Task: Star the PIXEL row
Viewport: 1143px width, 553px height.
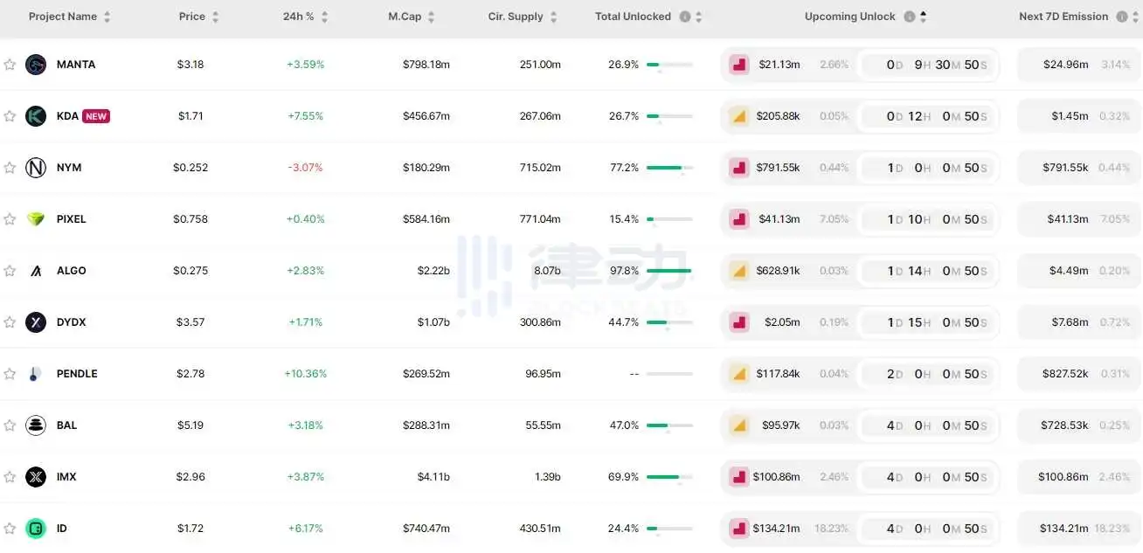Action: (x=10, y=219)
